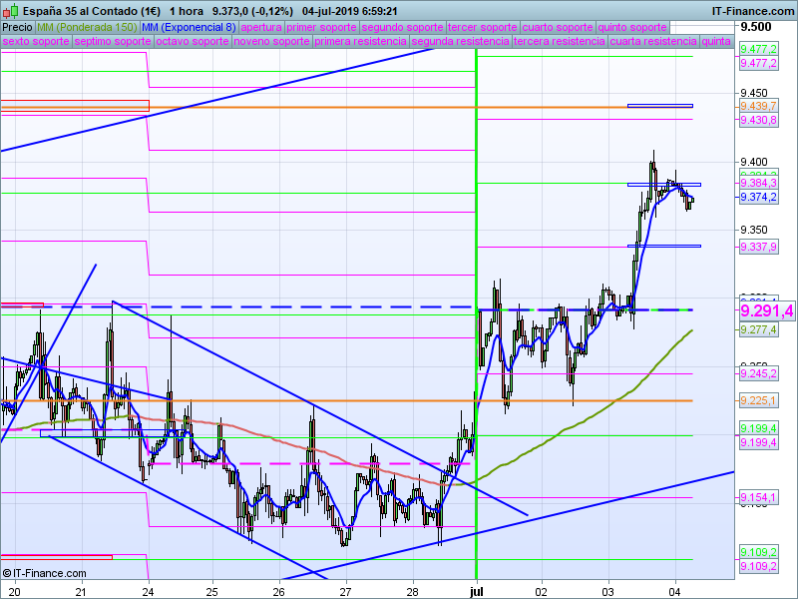Select the MM (Ponderada 150) indicator label

pyautogui.click(x=87, y=27)
